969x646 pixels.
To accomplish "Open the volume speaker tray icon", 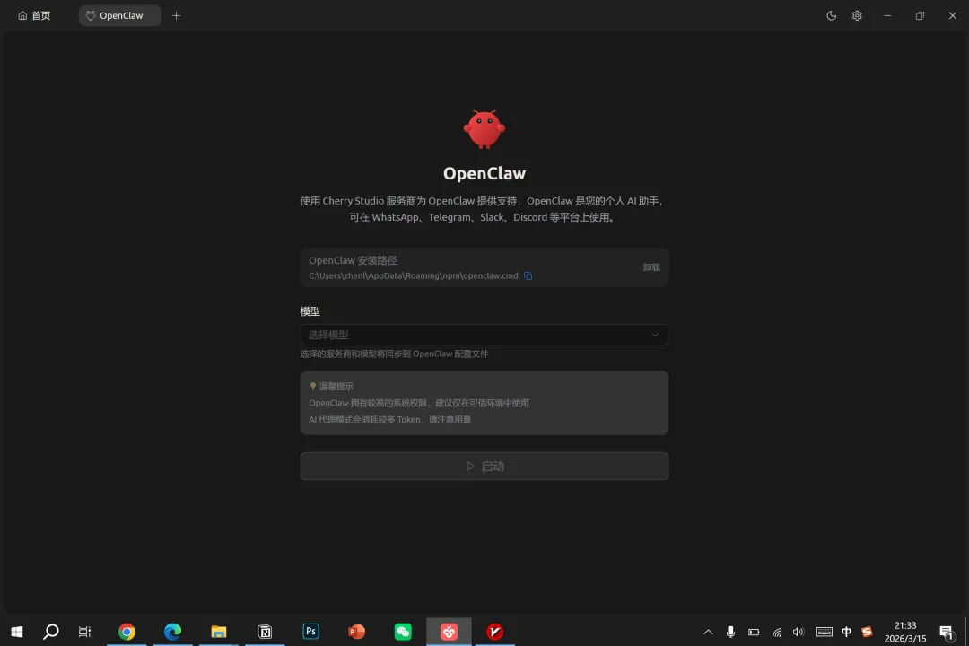I will coord(799,632).
